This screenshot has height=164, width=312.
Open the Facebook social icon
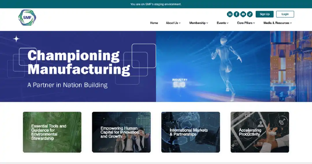coord(236,14)
